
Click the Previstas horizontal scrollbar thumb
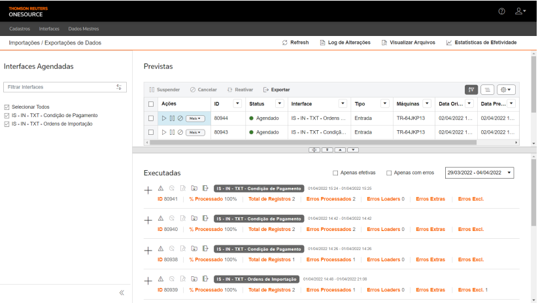(313, 142)
